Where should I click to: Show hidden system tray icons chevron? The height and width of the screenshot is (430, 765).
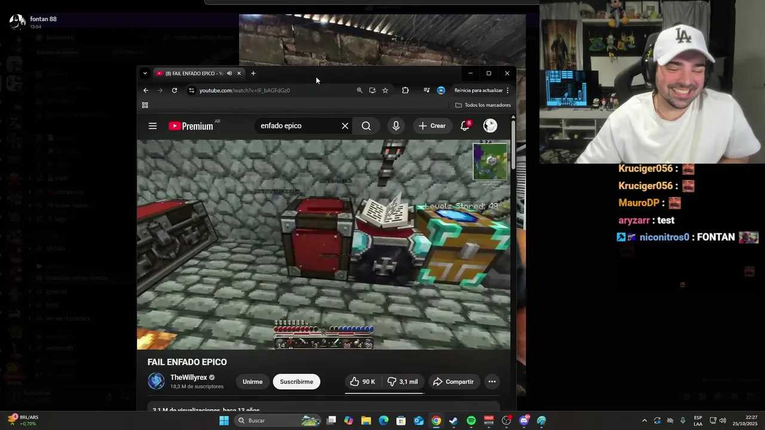[644, 420]
